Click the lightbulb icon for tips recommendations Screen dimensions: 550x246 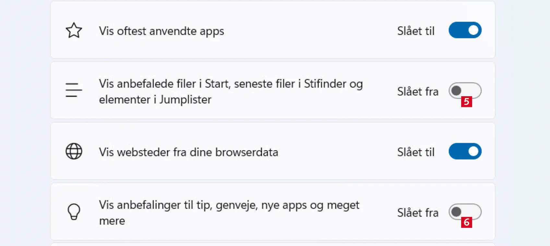pyautogui.click(x=74, y=212)
